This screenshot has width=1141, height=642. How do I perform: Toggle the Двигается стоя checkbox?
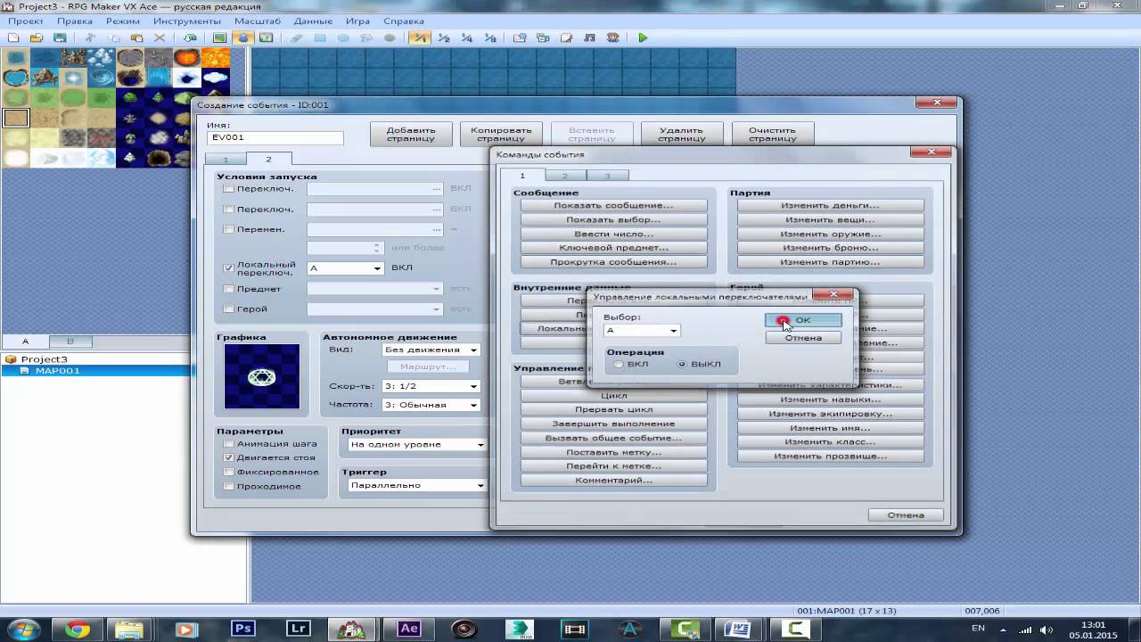tap(229, 457)
